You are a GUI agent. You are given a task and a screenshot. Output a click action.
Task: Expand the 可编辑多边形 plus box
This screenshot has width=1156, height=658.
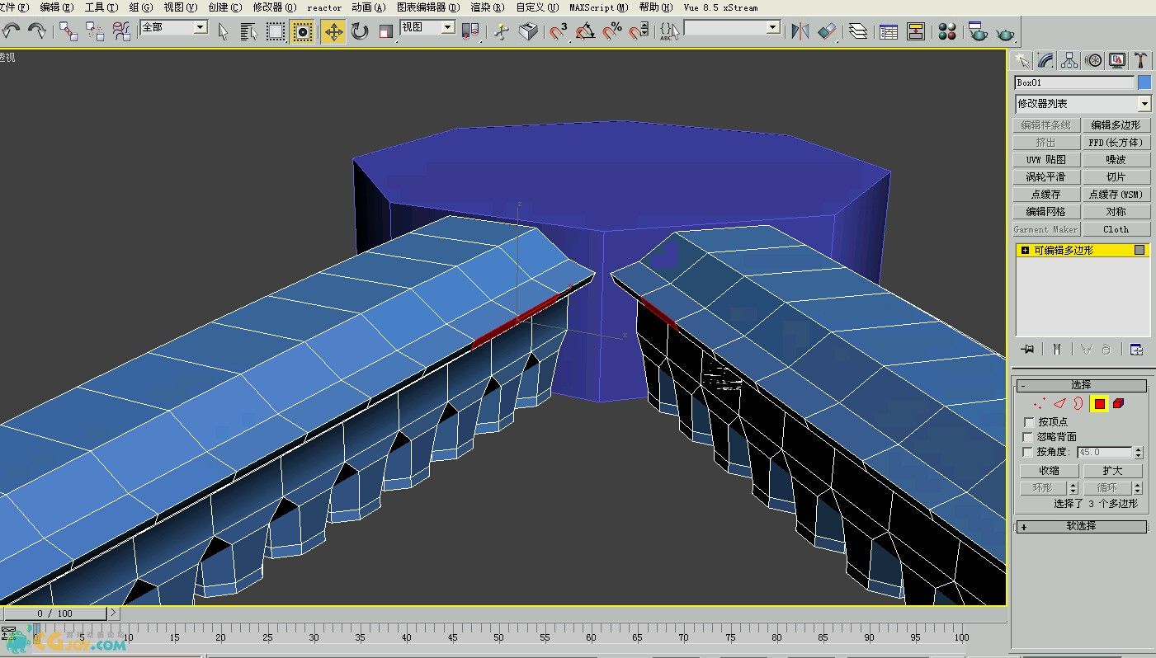(x=1025, y=250)
